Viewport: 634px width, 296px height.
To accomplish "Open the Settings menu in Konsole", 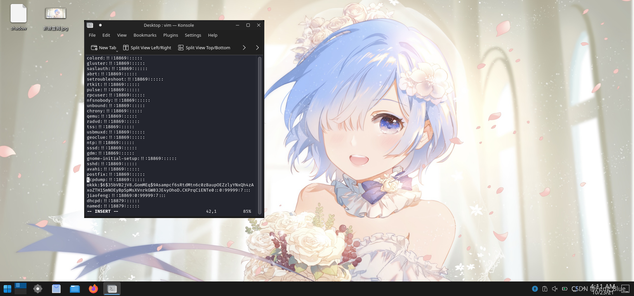I will point(193,35).
